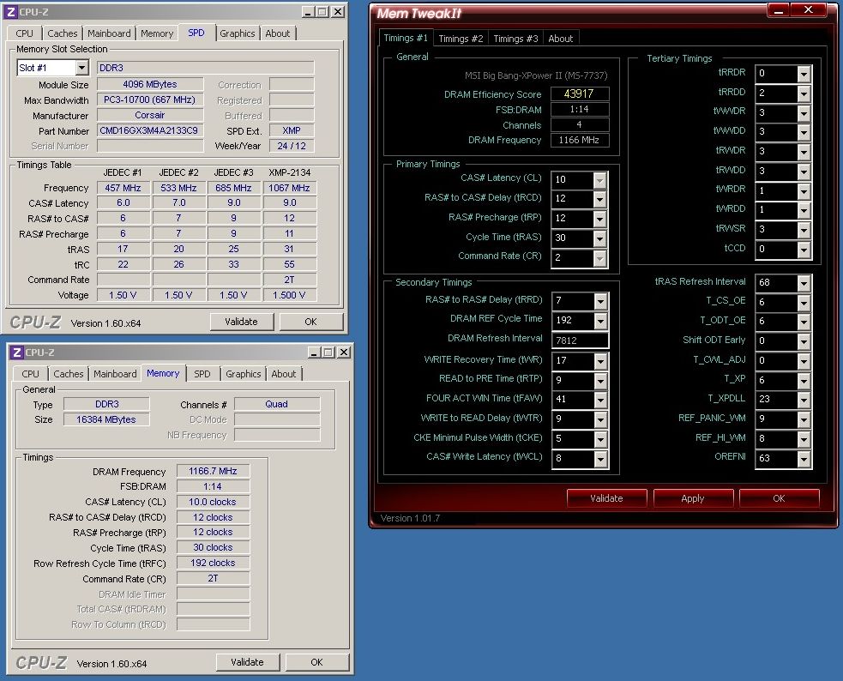Expand the tRRDR tertiary timing dropdown

(x=804, y=75)
